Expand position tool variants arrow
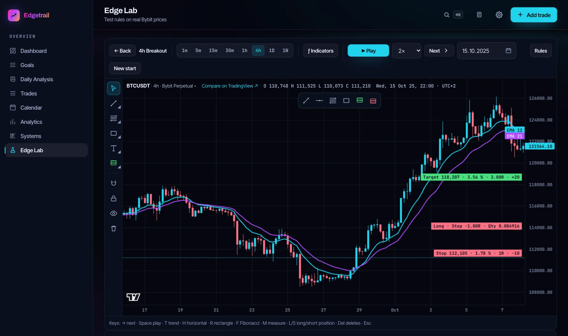This screenshot has width=568, height=336. click(x=119, y=167)
